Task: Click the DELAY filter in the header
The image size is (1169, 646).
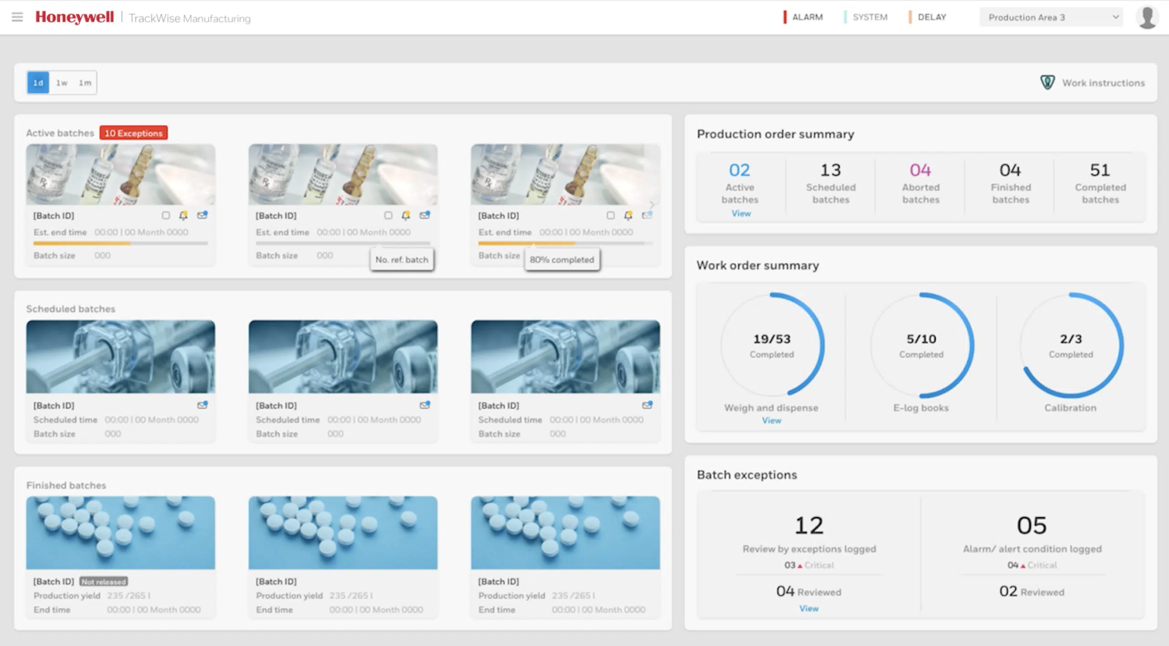Action: pyautogui.click(x=932, y=17)
